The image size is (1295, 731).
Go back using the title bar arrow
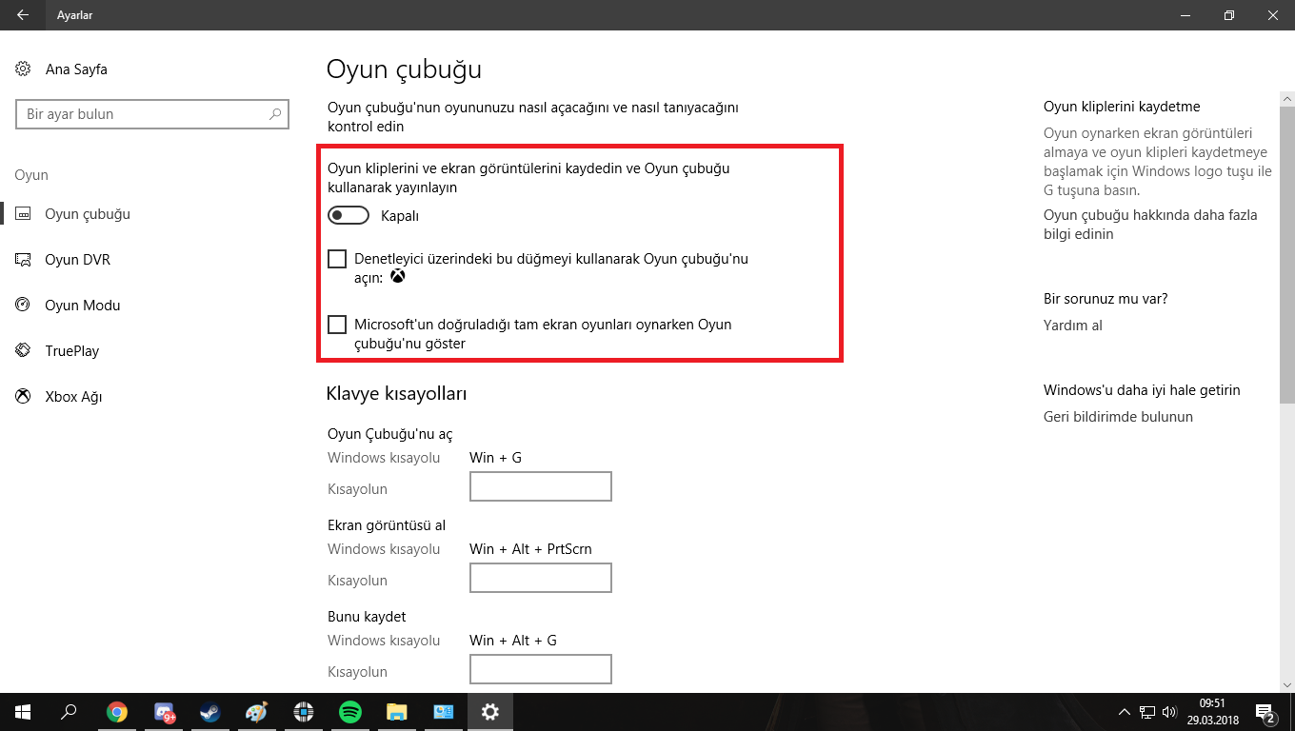(23, 15)
